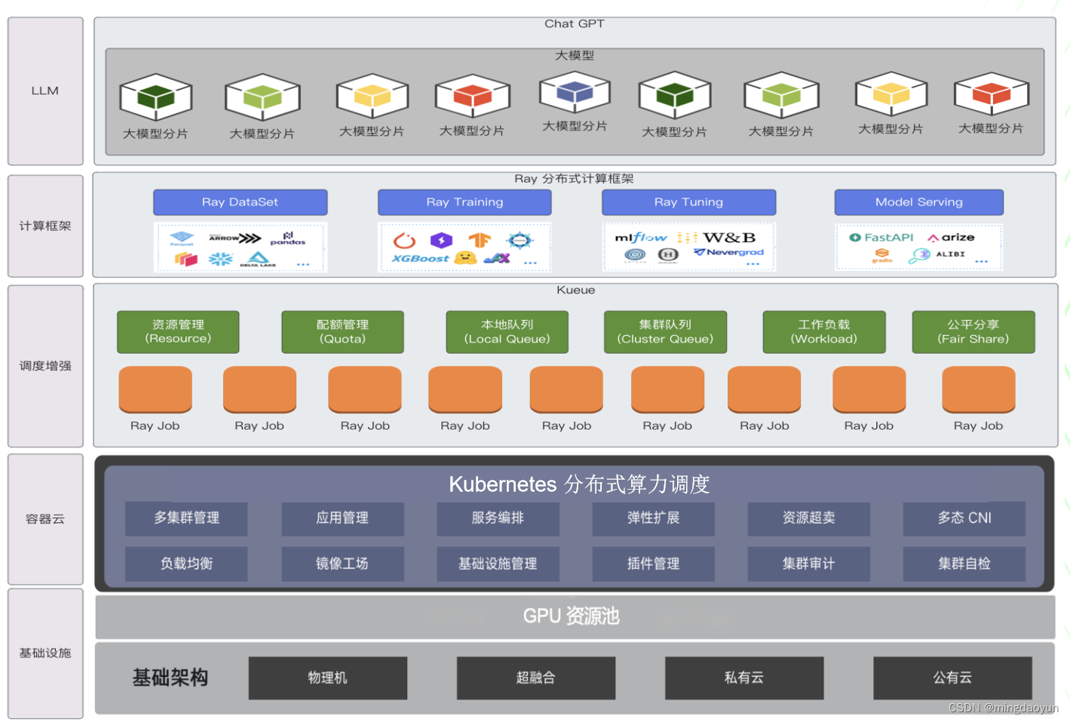Select the 配额管理 (Quota) box
Image resolution: width=1070 pixels, height=722 pixels.
click(x=342, y=332)
